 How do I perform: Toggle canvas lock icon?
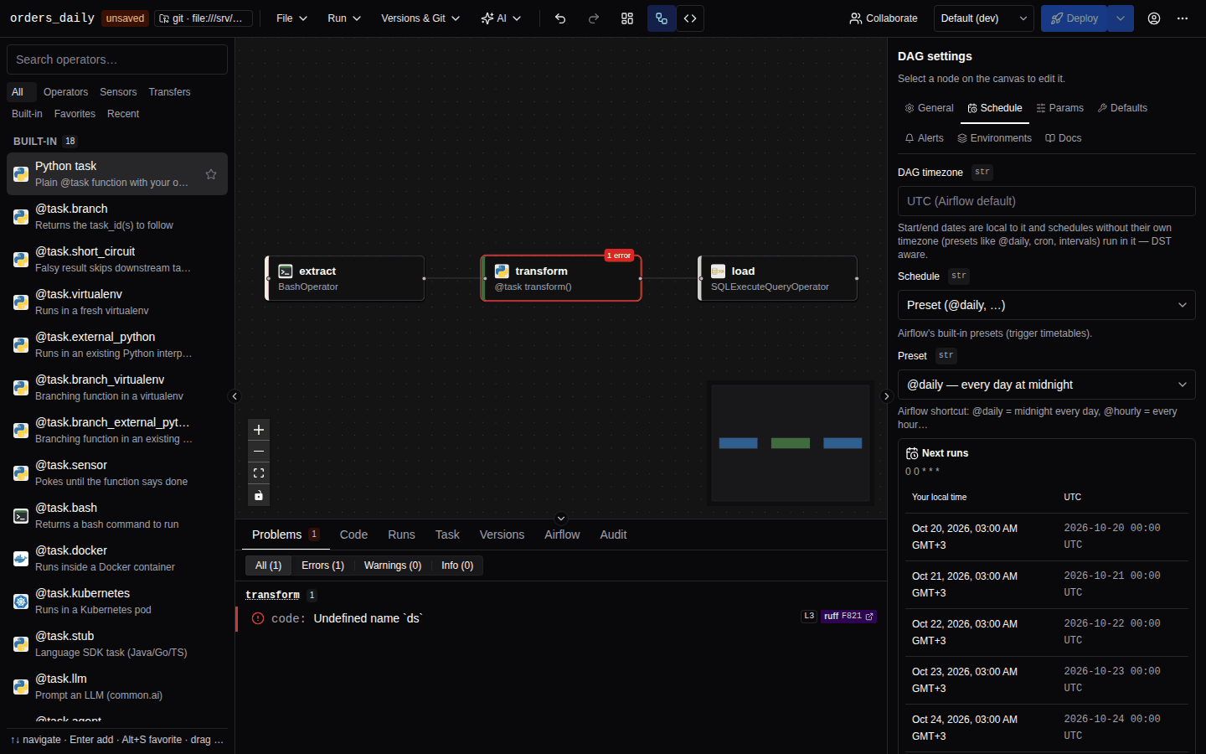click(x=259, y=495)
